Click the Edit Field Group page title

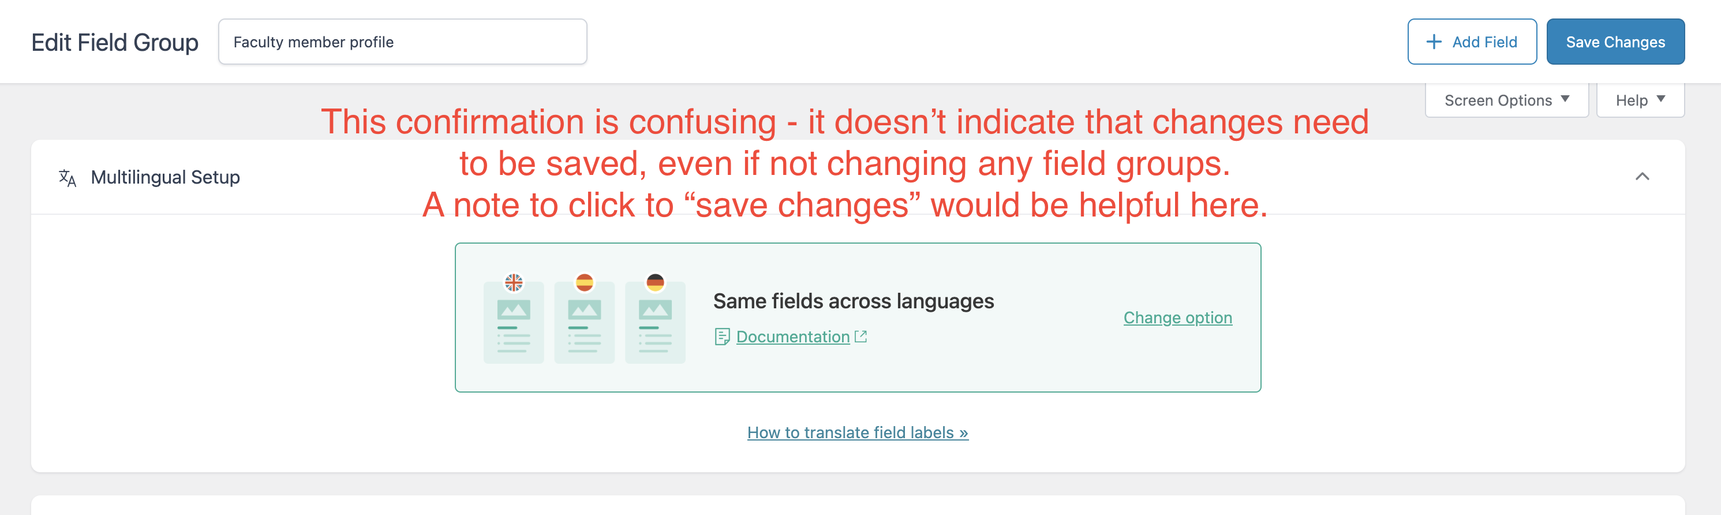[x=115, y=42]
